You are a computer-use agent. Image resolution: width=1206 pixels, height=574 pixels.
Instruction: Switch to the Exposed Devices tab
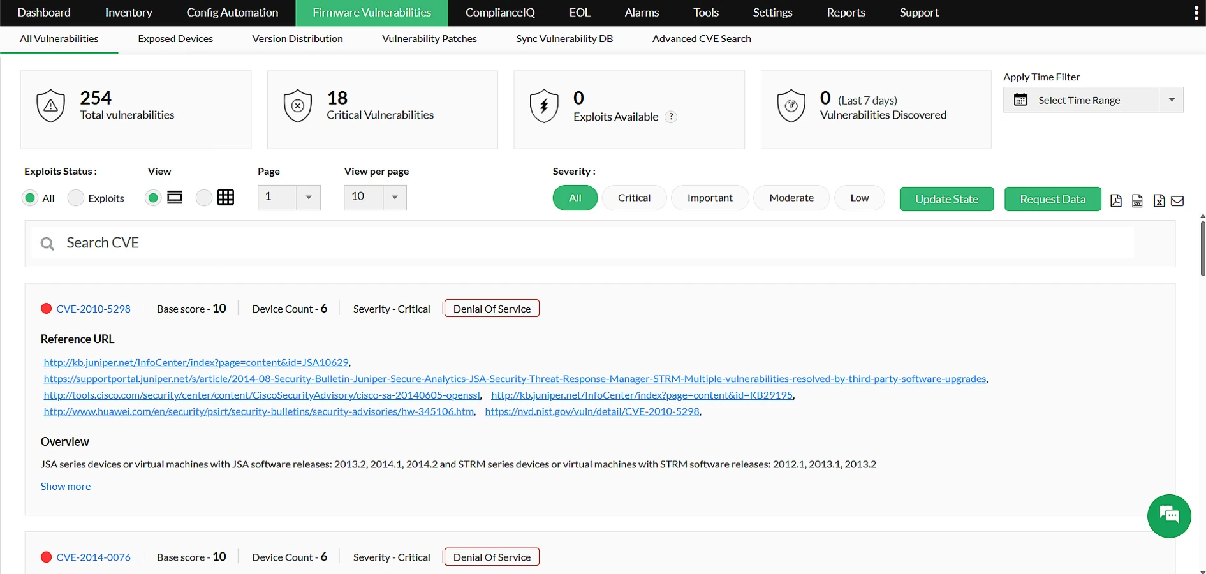(x=175, y=39)
